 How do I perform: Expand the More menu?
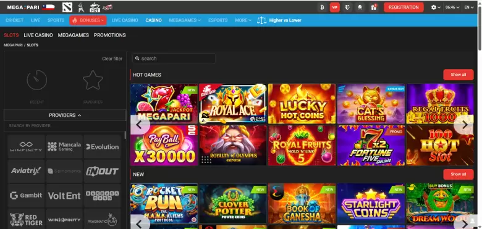(243, 20)
